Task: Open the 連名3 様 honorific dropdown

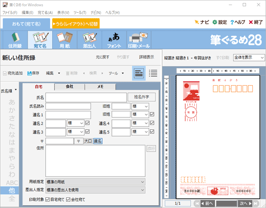Action: 76,132
